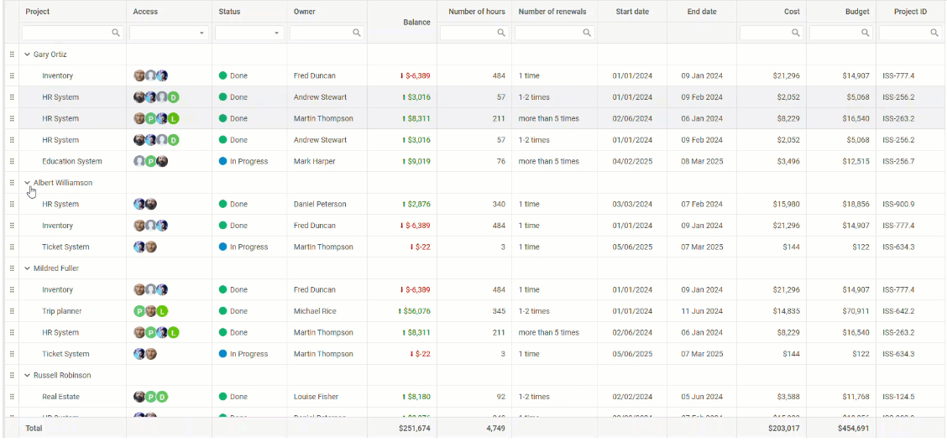
Task: Click budget value $70,911
Action: point(855,311)
